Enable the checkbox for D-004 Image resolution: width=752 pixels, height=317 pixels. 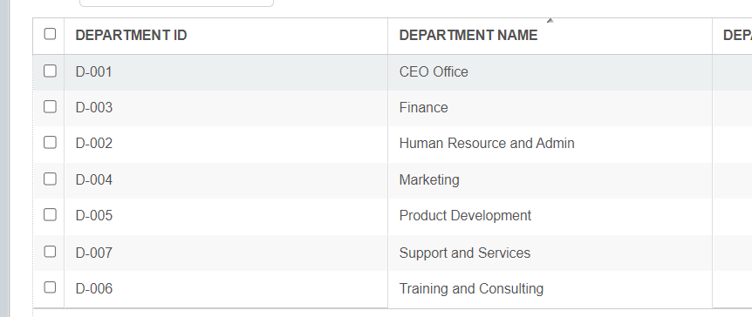pyautogui.click(x=50, y=179)
